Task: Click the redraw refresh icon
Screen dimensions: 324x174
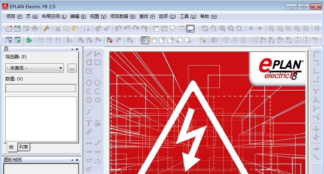Action: tap(205, 28)
